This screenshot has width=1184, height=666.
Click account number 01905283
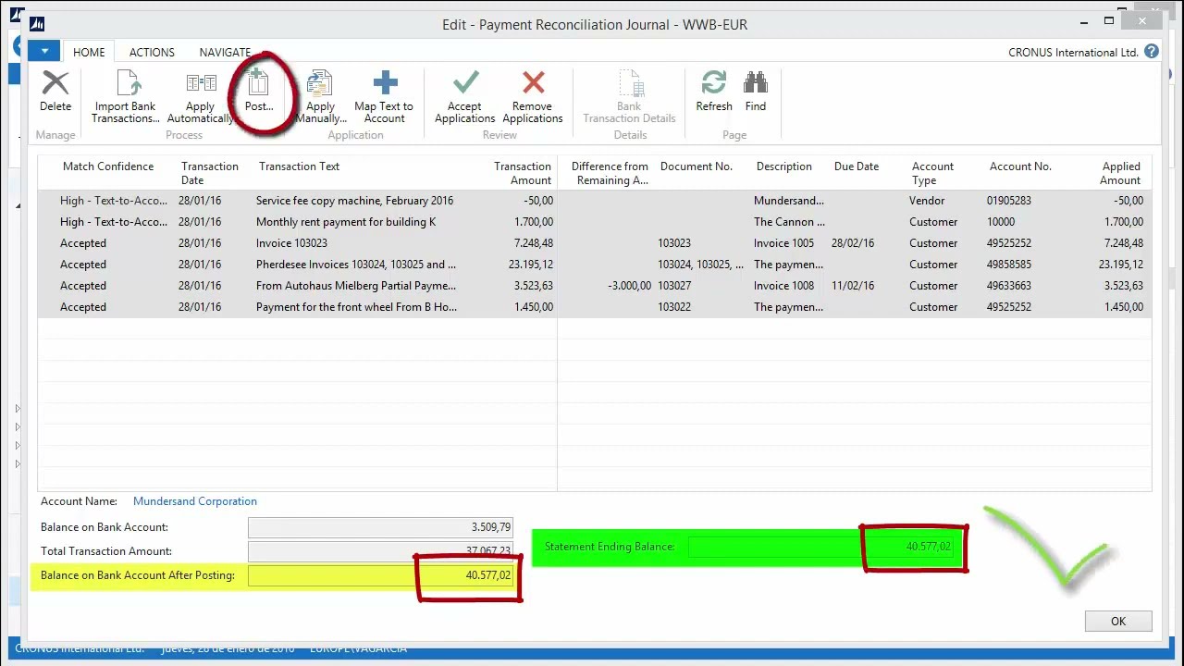pos(1008,201)
